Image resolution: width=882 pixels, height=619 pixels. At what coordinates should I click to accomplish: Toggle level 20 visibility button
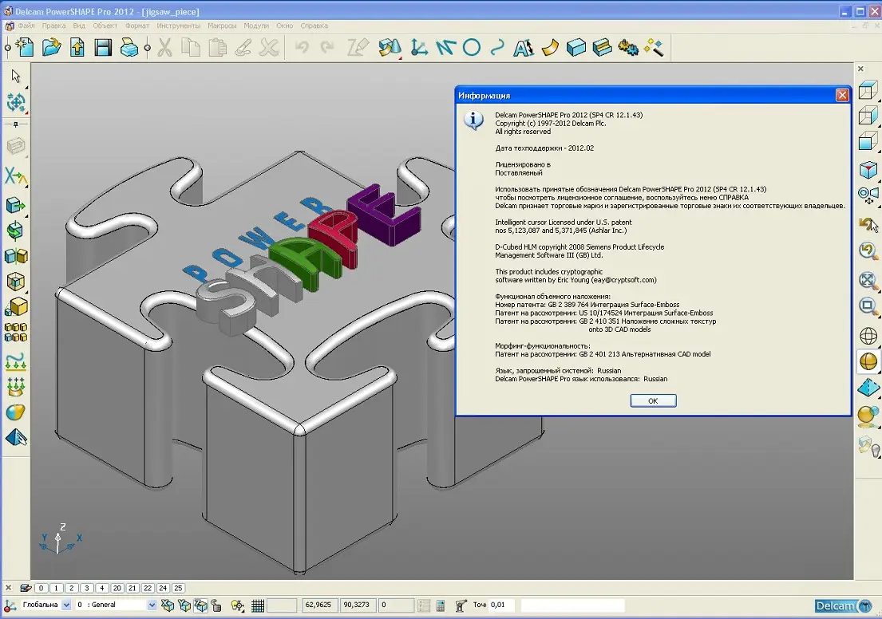point(117,588)
